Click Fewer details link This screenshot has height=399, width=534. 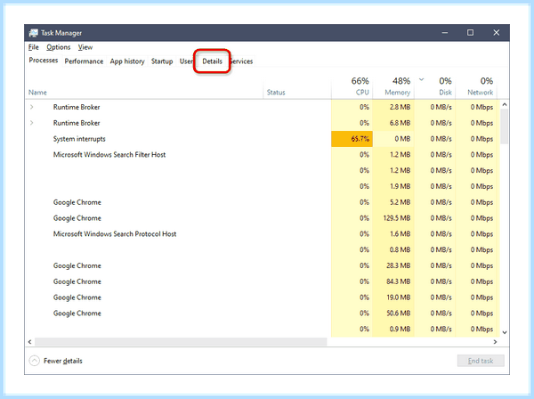63,361
